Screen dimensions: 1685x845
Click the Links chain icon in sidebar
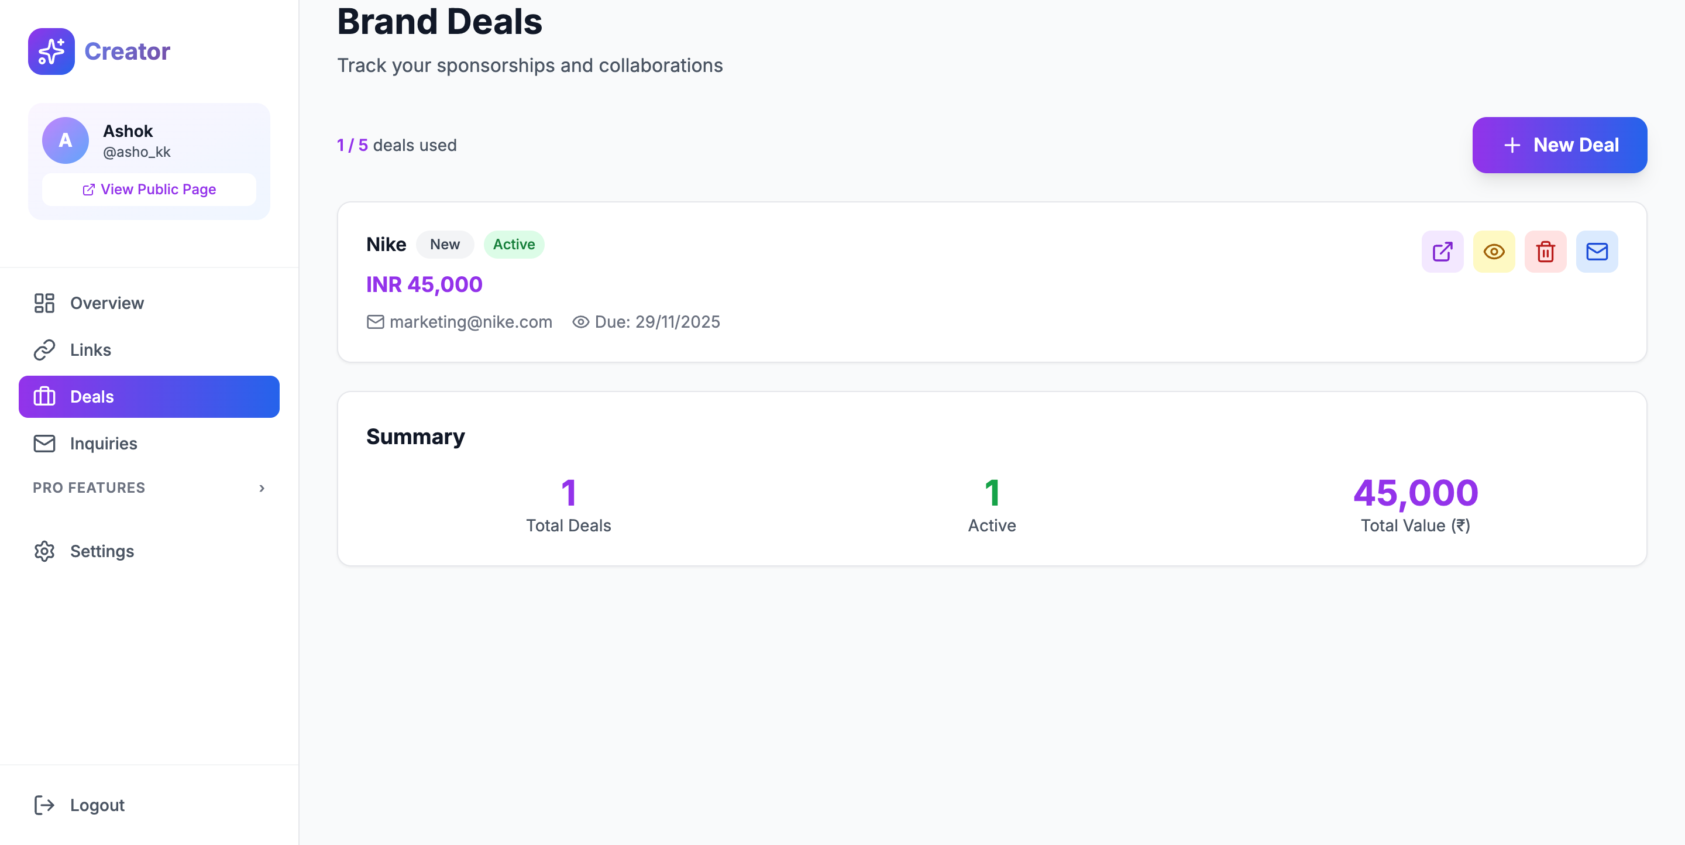[x=44, y=350]
